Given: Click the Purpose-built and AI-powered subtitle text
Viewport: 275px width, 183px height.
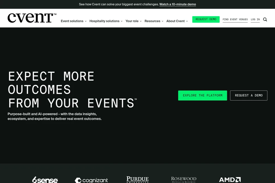Looking at the screenshot, I should pyautogui.click(x=54, y=116).
